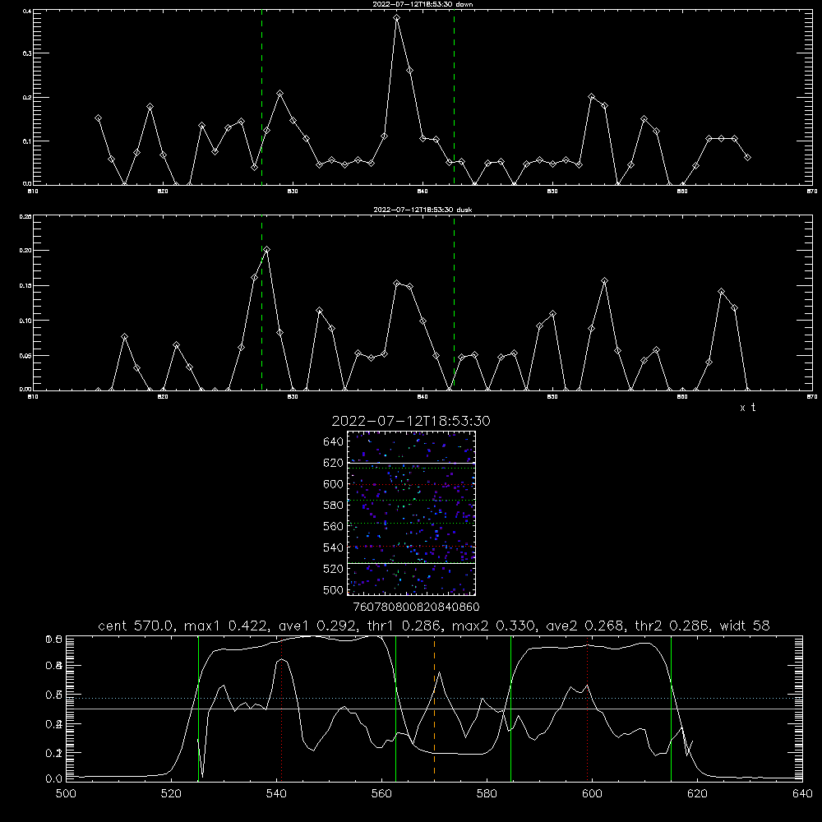This screenshot has width=822, height=822.
Task: Click the red dotted line near 599 in bottom plot
Action: pyautogui.click(x=587, y=708)
